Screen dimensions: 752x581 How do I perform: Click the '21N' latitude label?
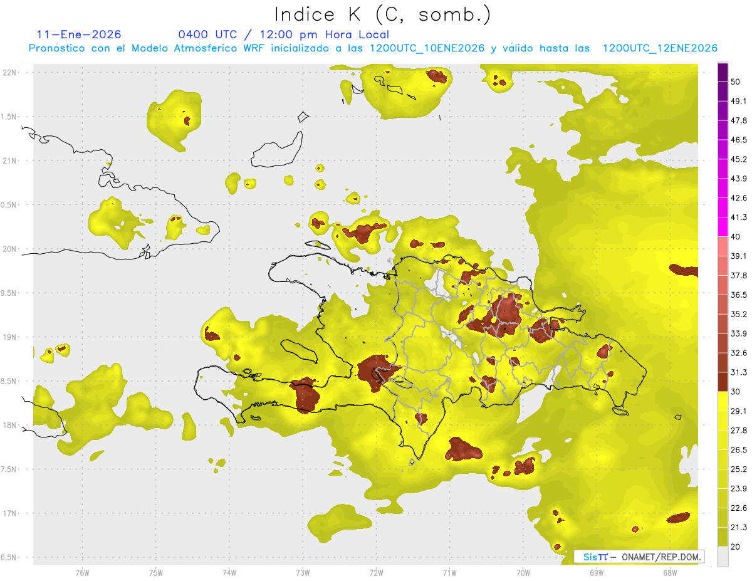[9, 161]
